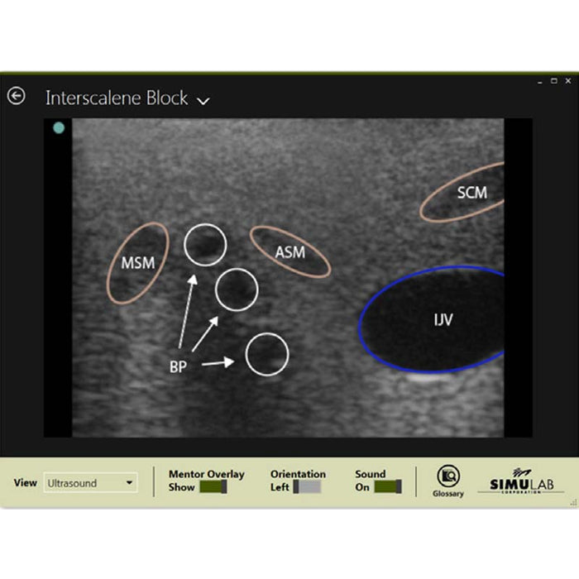Switch the Orientation Left toggle

308,487
